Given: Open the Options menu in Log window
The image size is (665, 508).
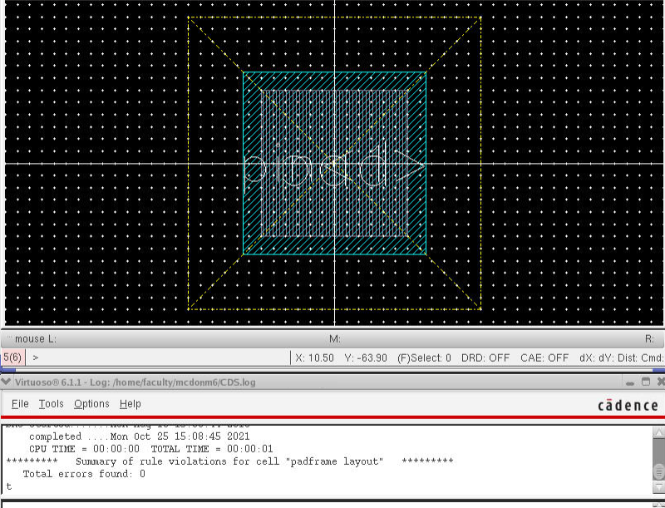Looking at the screenshot, I should tap(91, 404).
